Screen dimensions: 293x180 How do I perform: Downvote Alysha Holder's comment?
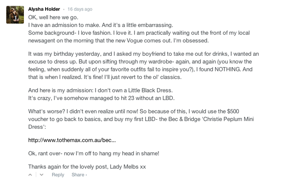[41, 175]
